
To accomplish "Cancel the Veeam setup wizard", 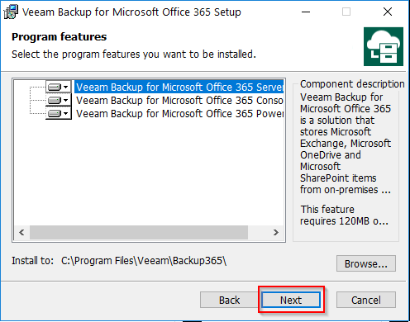I will tap(366, 300).
